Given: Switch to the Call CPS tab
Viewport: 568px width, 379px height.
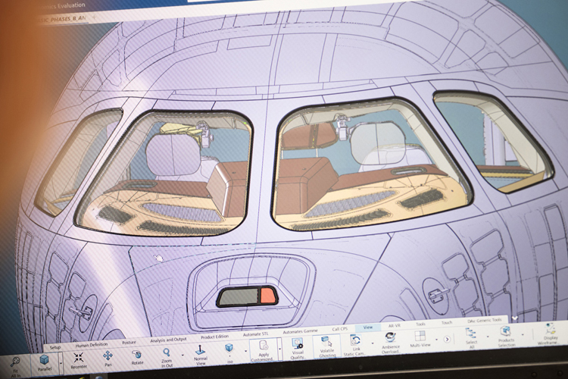Looking at the screenshot, I should [339, 329].
